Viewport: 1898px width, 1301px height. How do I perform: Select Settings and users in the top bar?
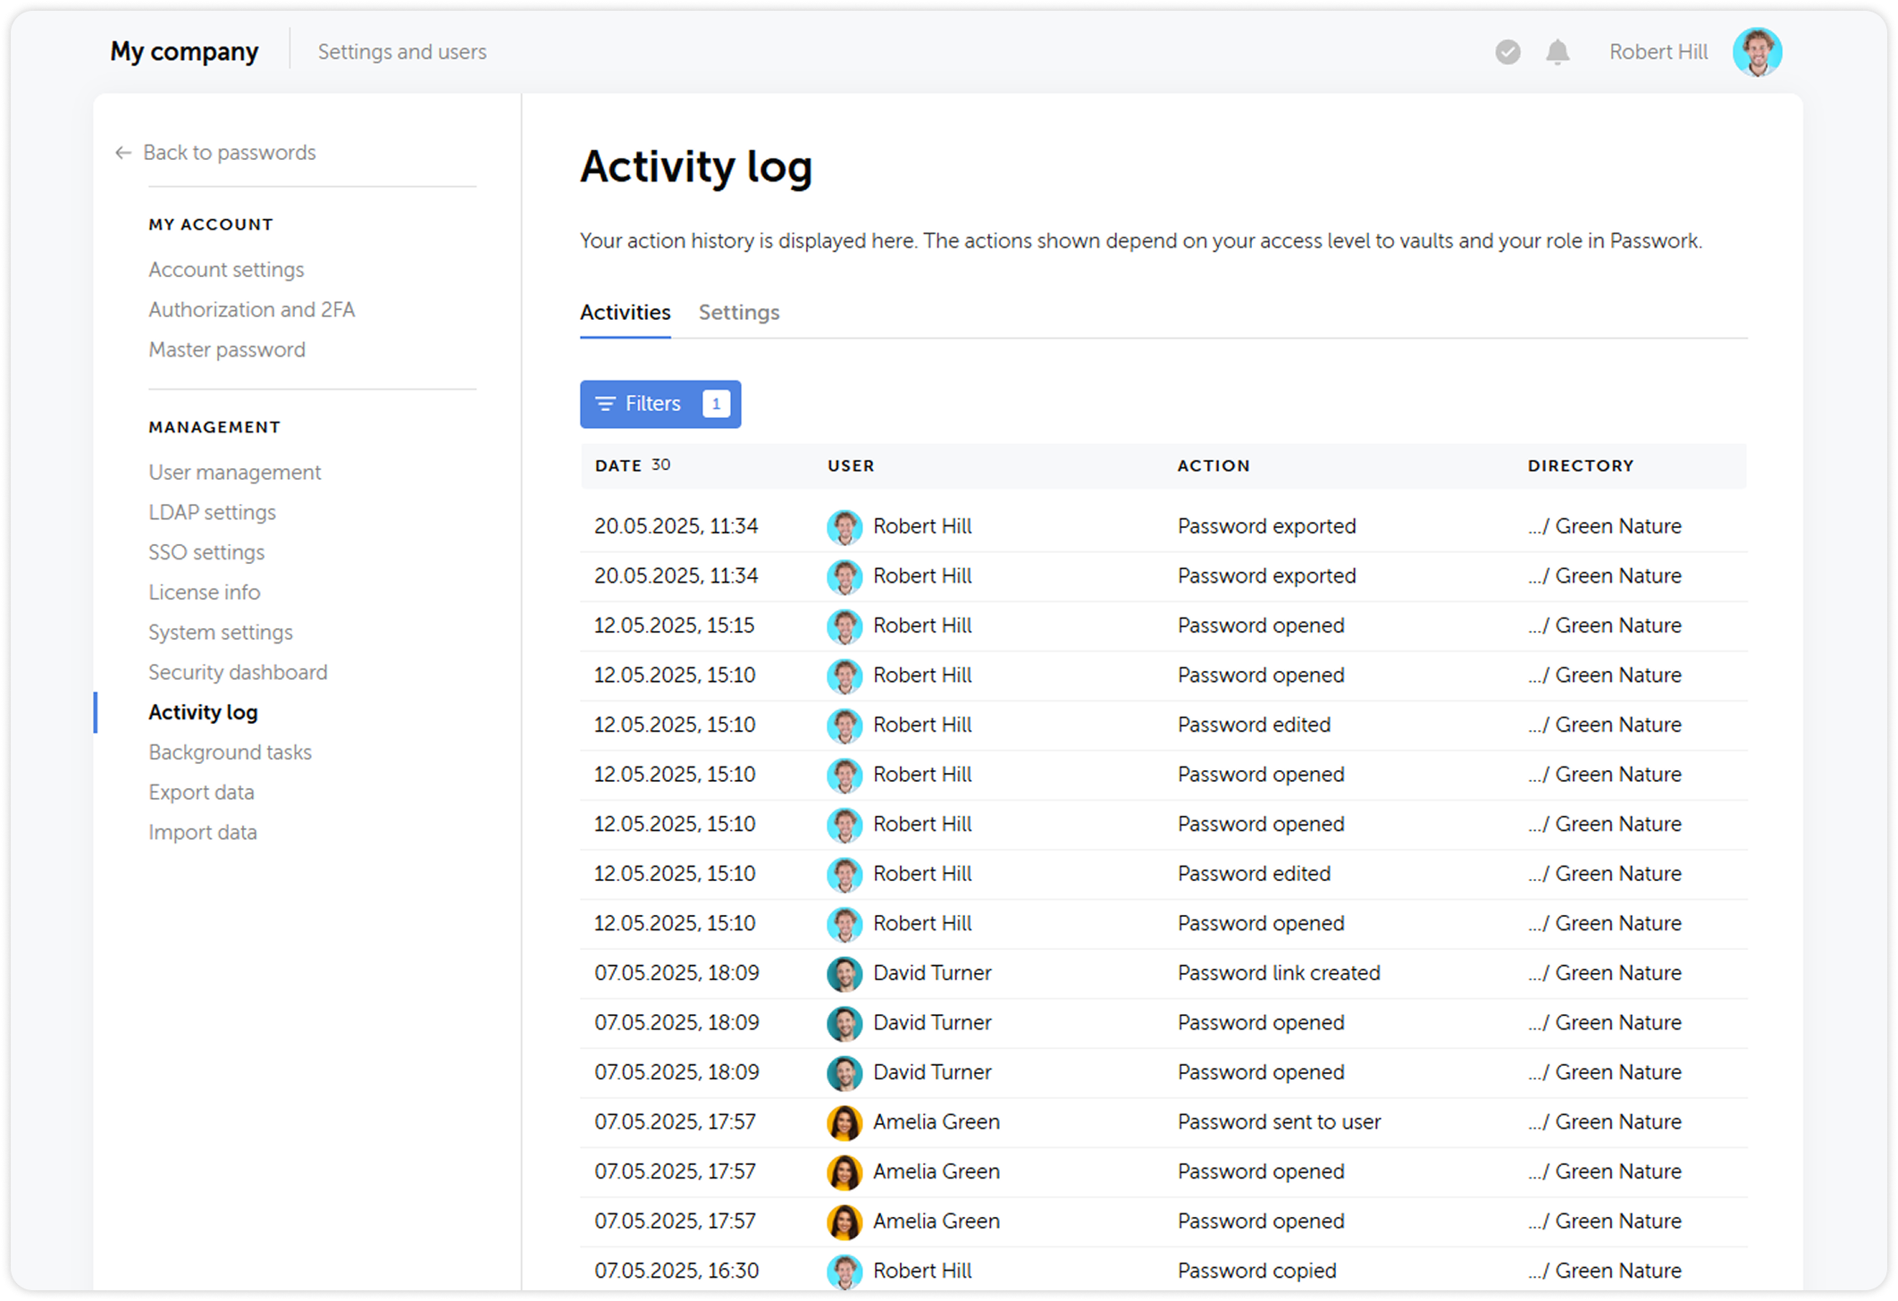(402, 52)
